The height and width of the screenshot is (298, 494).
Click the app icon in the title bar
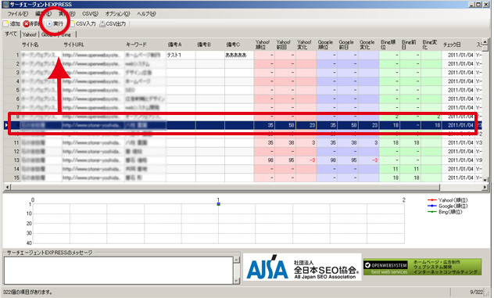click(x=5, y=5)
